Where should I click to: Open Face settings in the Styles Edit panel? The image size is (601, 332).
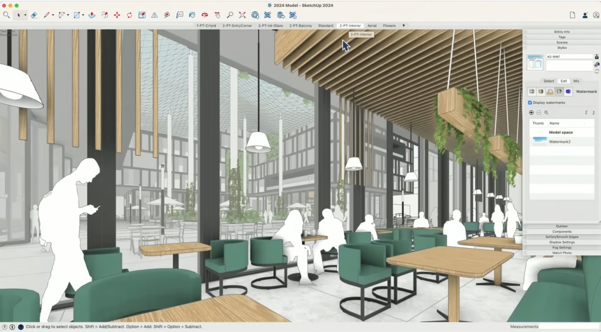(x=540, y=92)
